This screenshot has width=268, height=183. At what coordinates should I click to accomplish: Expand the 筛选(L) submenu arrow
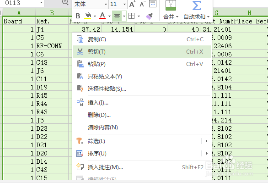point(207,141)
